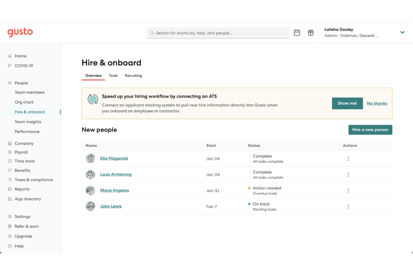Click the Name column header

pyautogui.click(x=91, y=146)
